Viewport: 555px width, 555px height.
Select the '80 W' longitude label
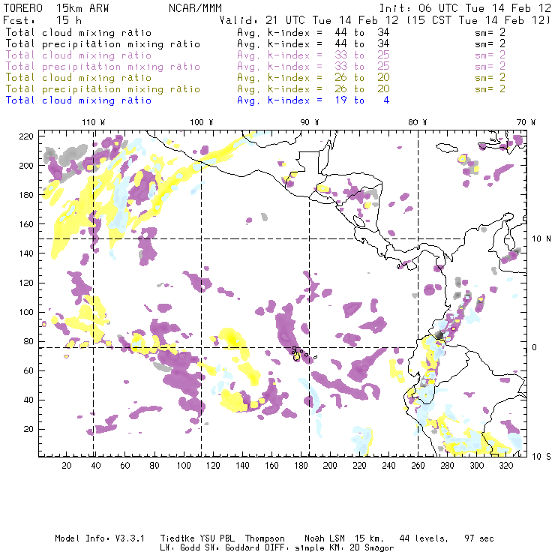pyautogui.click(x=418, y=122)
